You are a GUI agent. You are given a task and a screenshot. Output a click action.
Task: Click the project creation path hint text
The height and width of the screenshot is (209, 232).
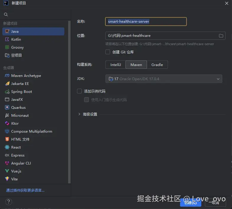coord(159,44)
